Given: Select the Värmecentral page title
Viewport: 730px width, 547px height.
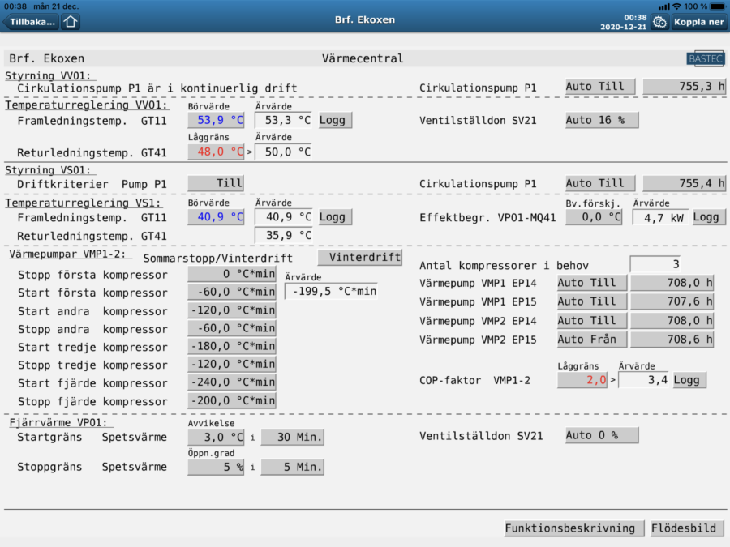Looking at the screenshot, I should pos(363,58).
